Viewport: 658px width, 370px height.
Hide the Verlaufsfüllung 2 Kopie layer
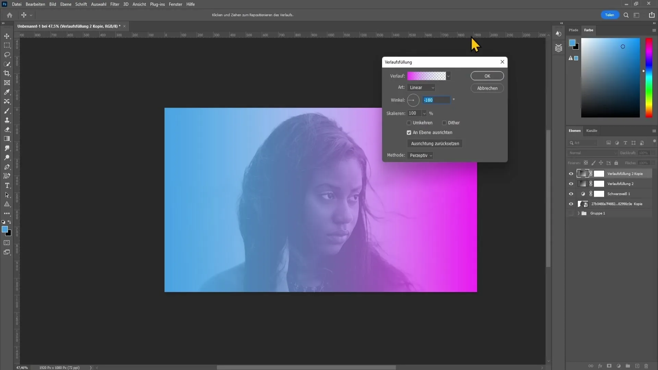click(571, 174)
